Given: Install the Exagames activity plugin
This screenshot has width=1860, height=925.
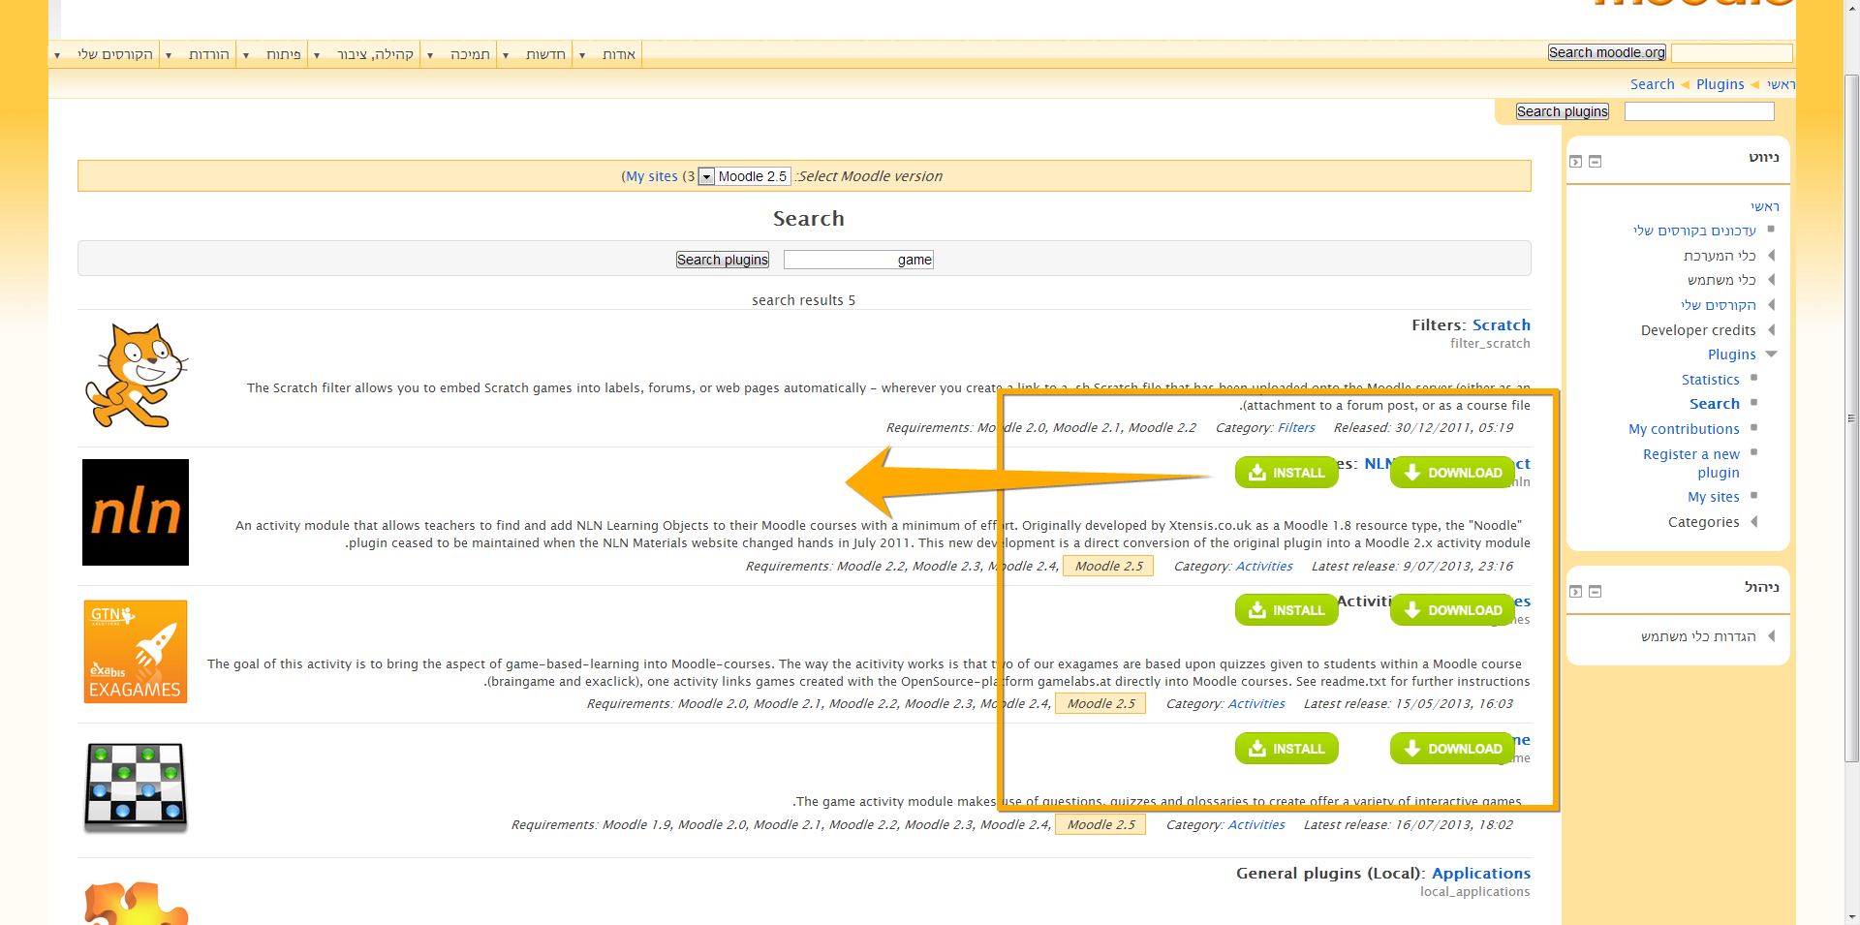Looking at the screenshot, I should click(x=1286, y=610).
